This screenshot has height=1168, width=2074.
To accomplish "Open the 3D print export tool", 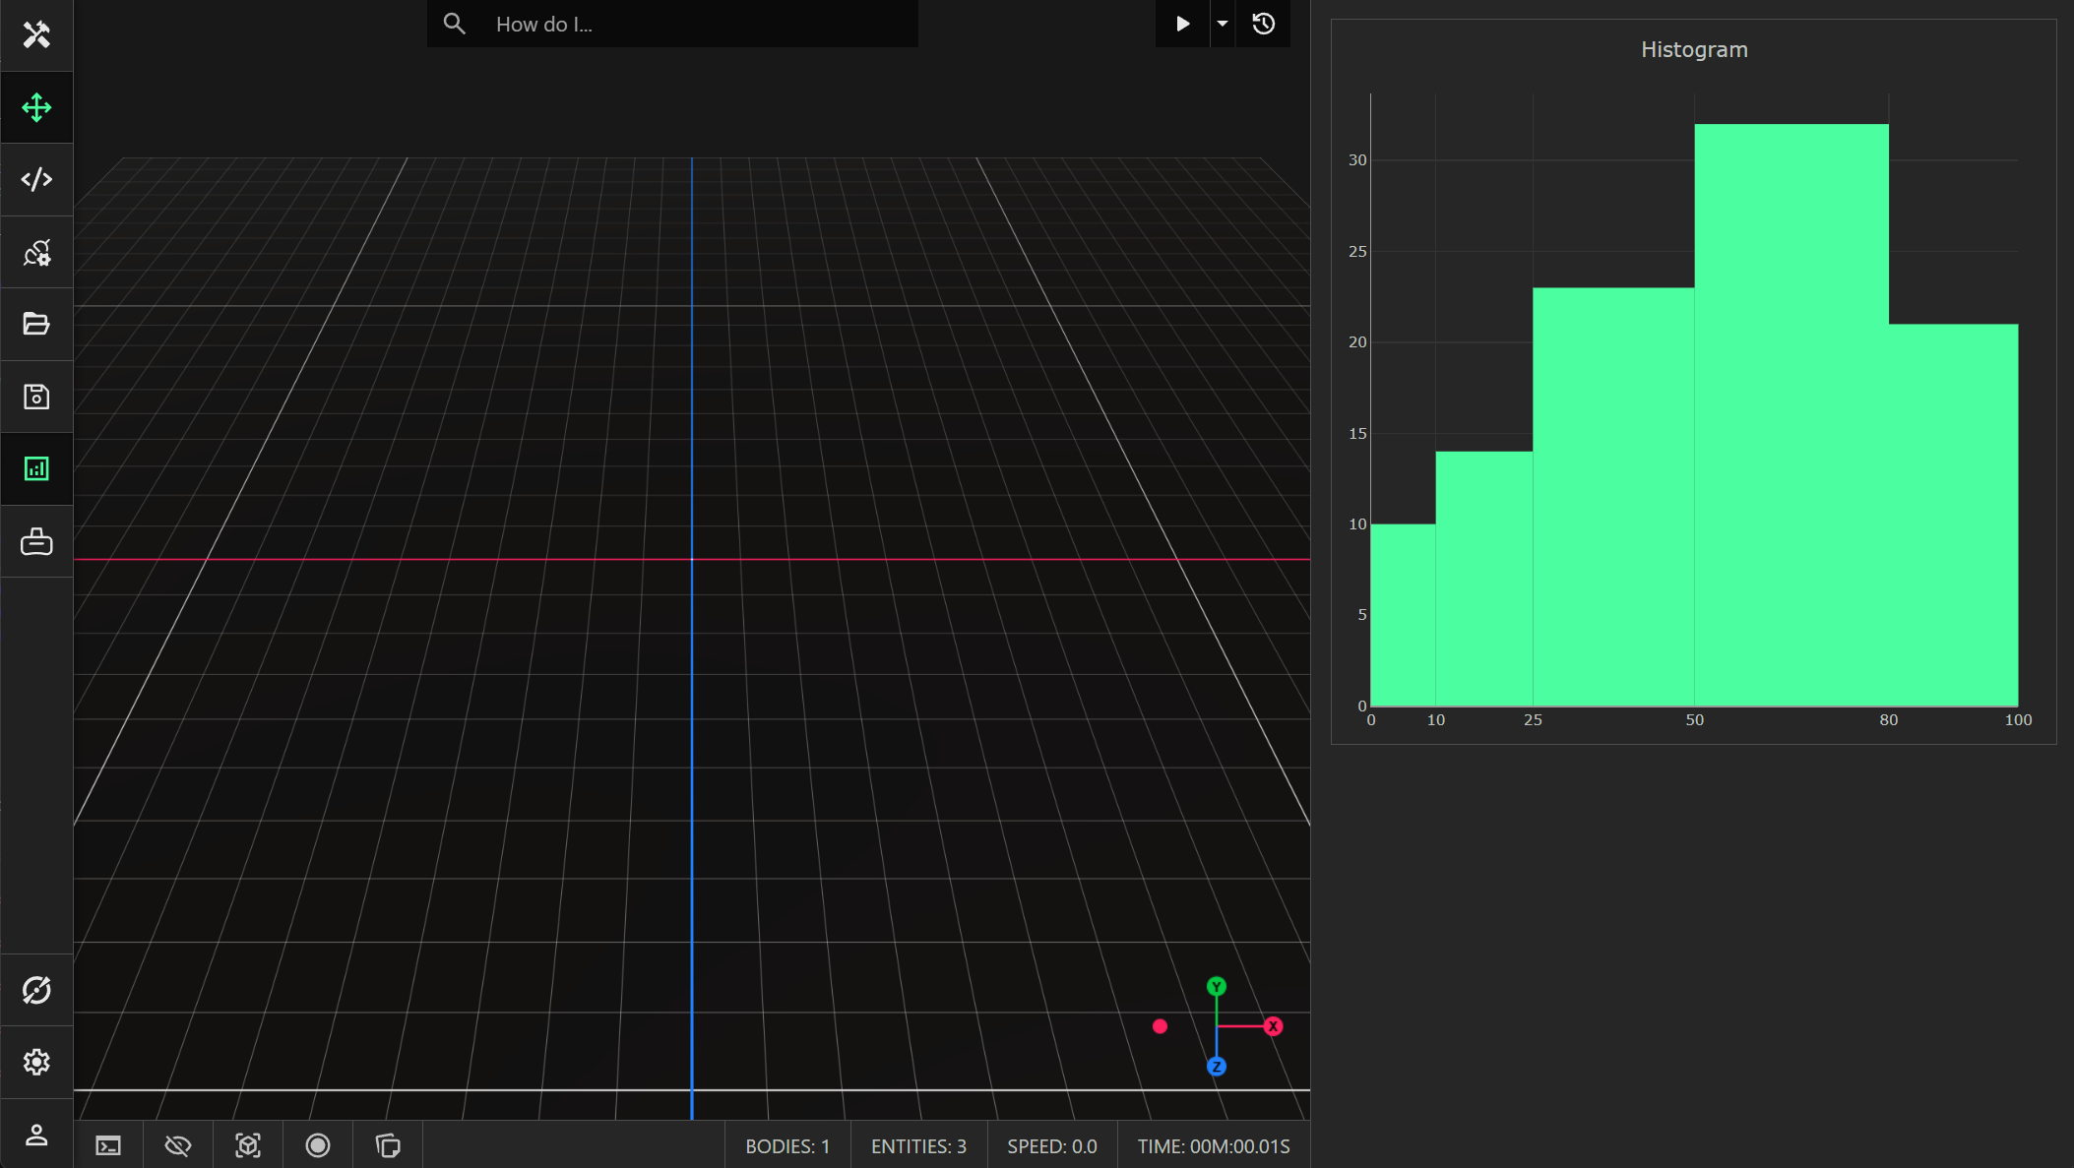I will pyautogui.click(x=36, y=540).
